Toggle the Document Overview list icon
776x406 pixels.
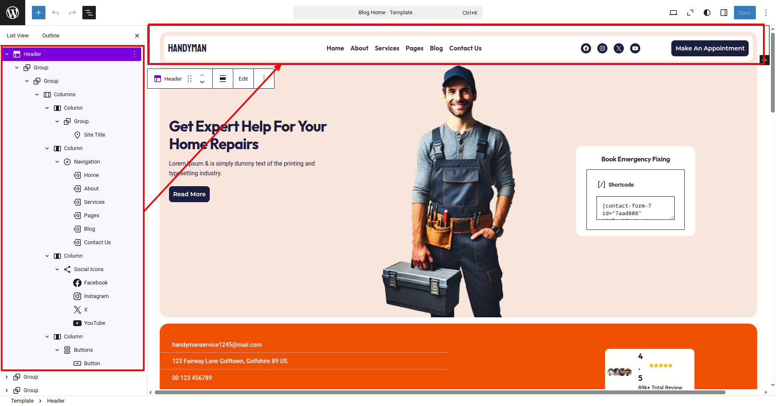pyautogui.click(x=89, y=13)
